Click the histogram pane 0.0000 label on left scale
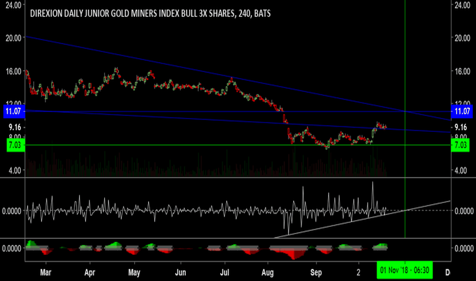 tap(12, 248)
